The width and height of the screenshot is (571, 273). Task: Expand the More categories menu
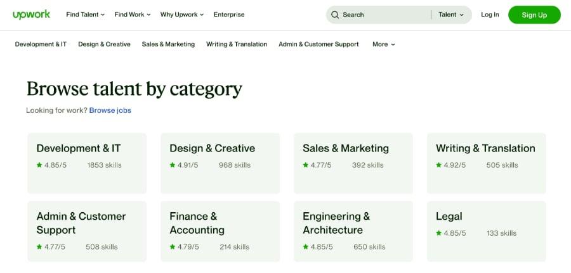click(x=383, y=44)
